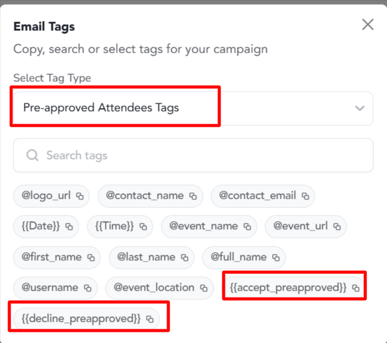Copy the @event_name tag icon
The height and width of the screenshot is (343, 387).
pos(247,226)
